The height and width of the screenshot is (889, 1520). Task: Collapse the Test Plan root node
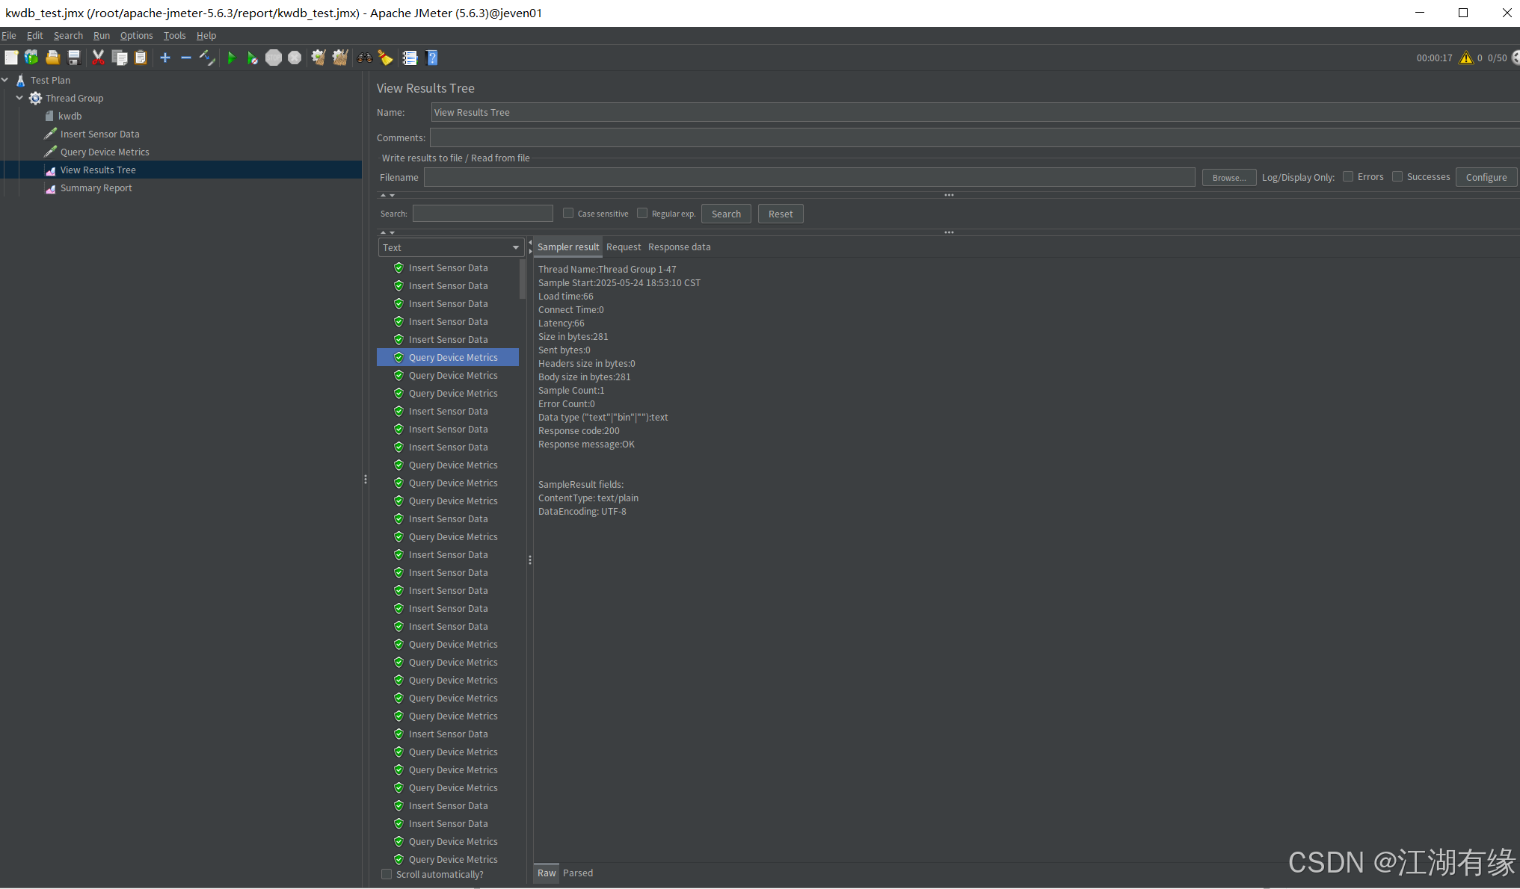(5, 80)
